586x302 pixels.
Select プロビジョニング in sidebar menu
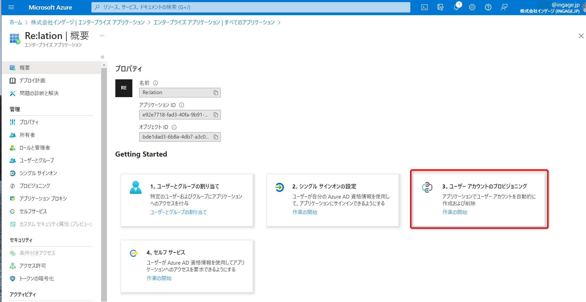[x=35, y=186]
